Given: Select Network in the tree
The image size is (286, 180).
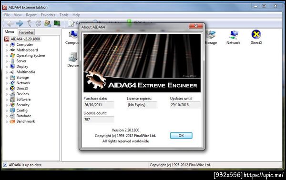Looking at the screenshot, I should [23, 83].
